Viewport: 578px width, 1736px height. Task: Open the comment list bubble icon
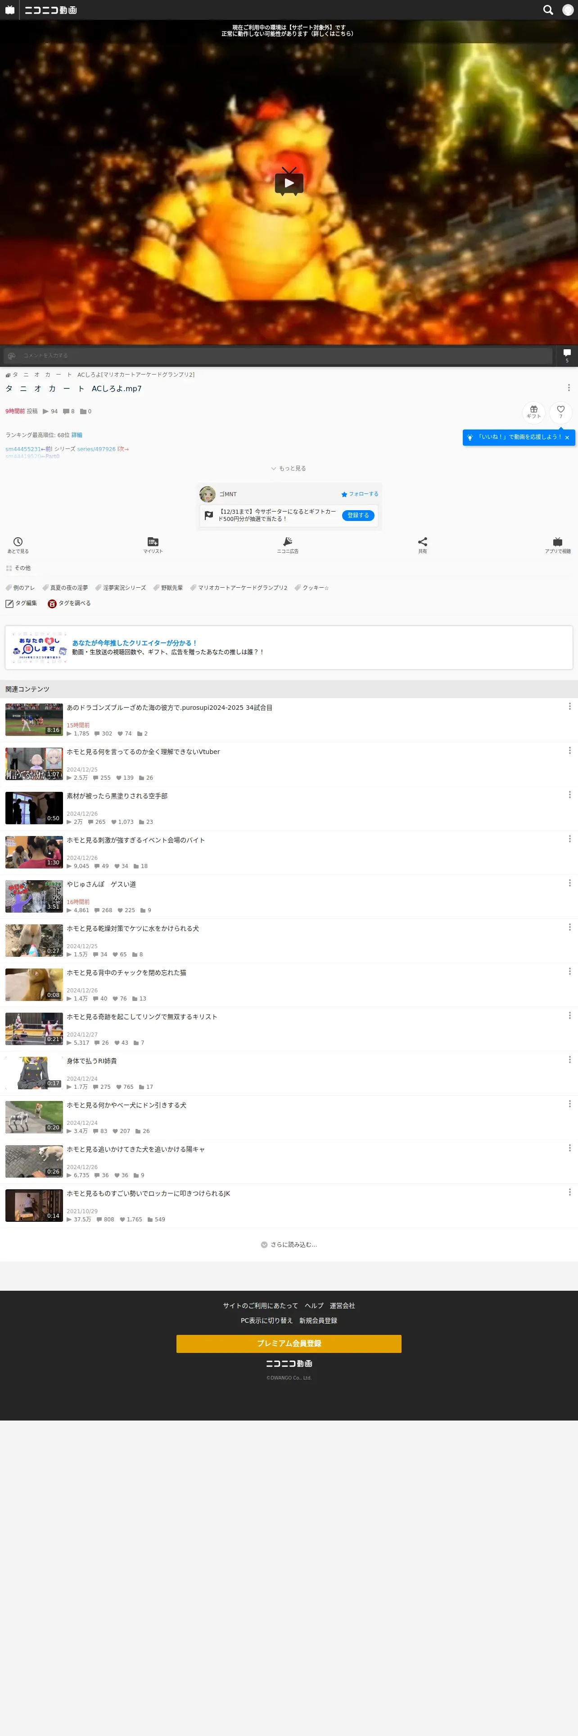567,355
